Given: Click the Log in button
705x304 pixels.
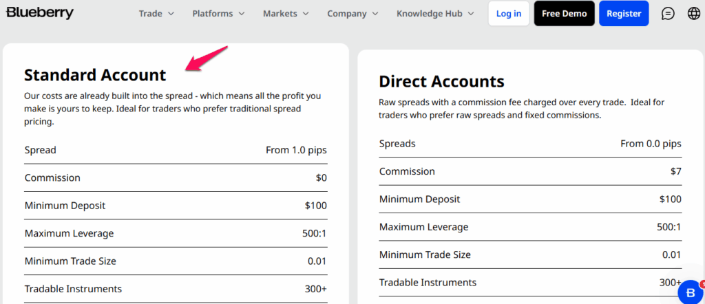Looking at the screenshot, I should [x=509, y=14].
